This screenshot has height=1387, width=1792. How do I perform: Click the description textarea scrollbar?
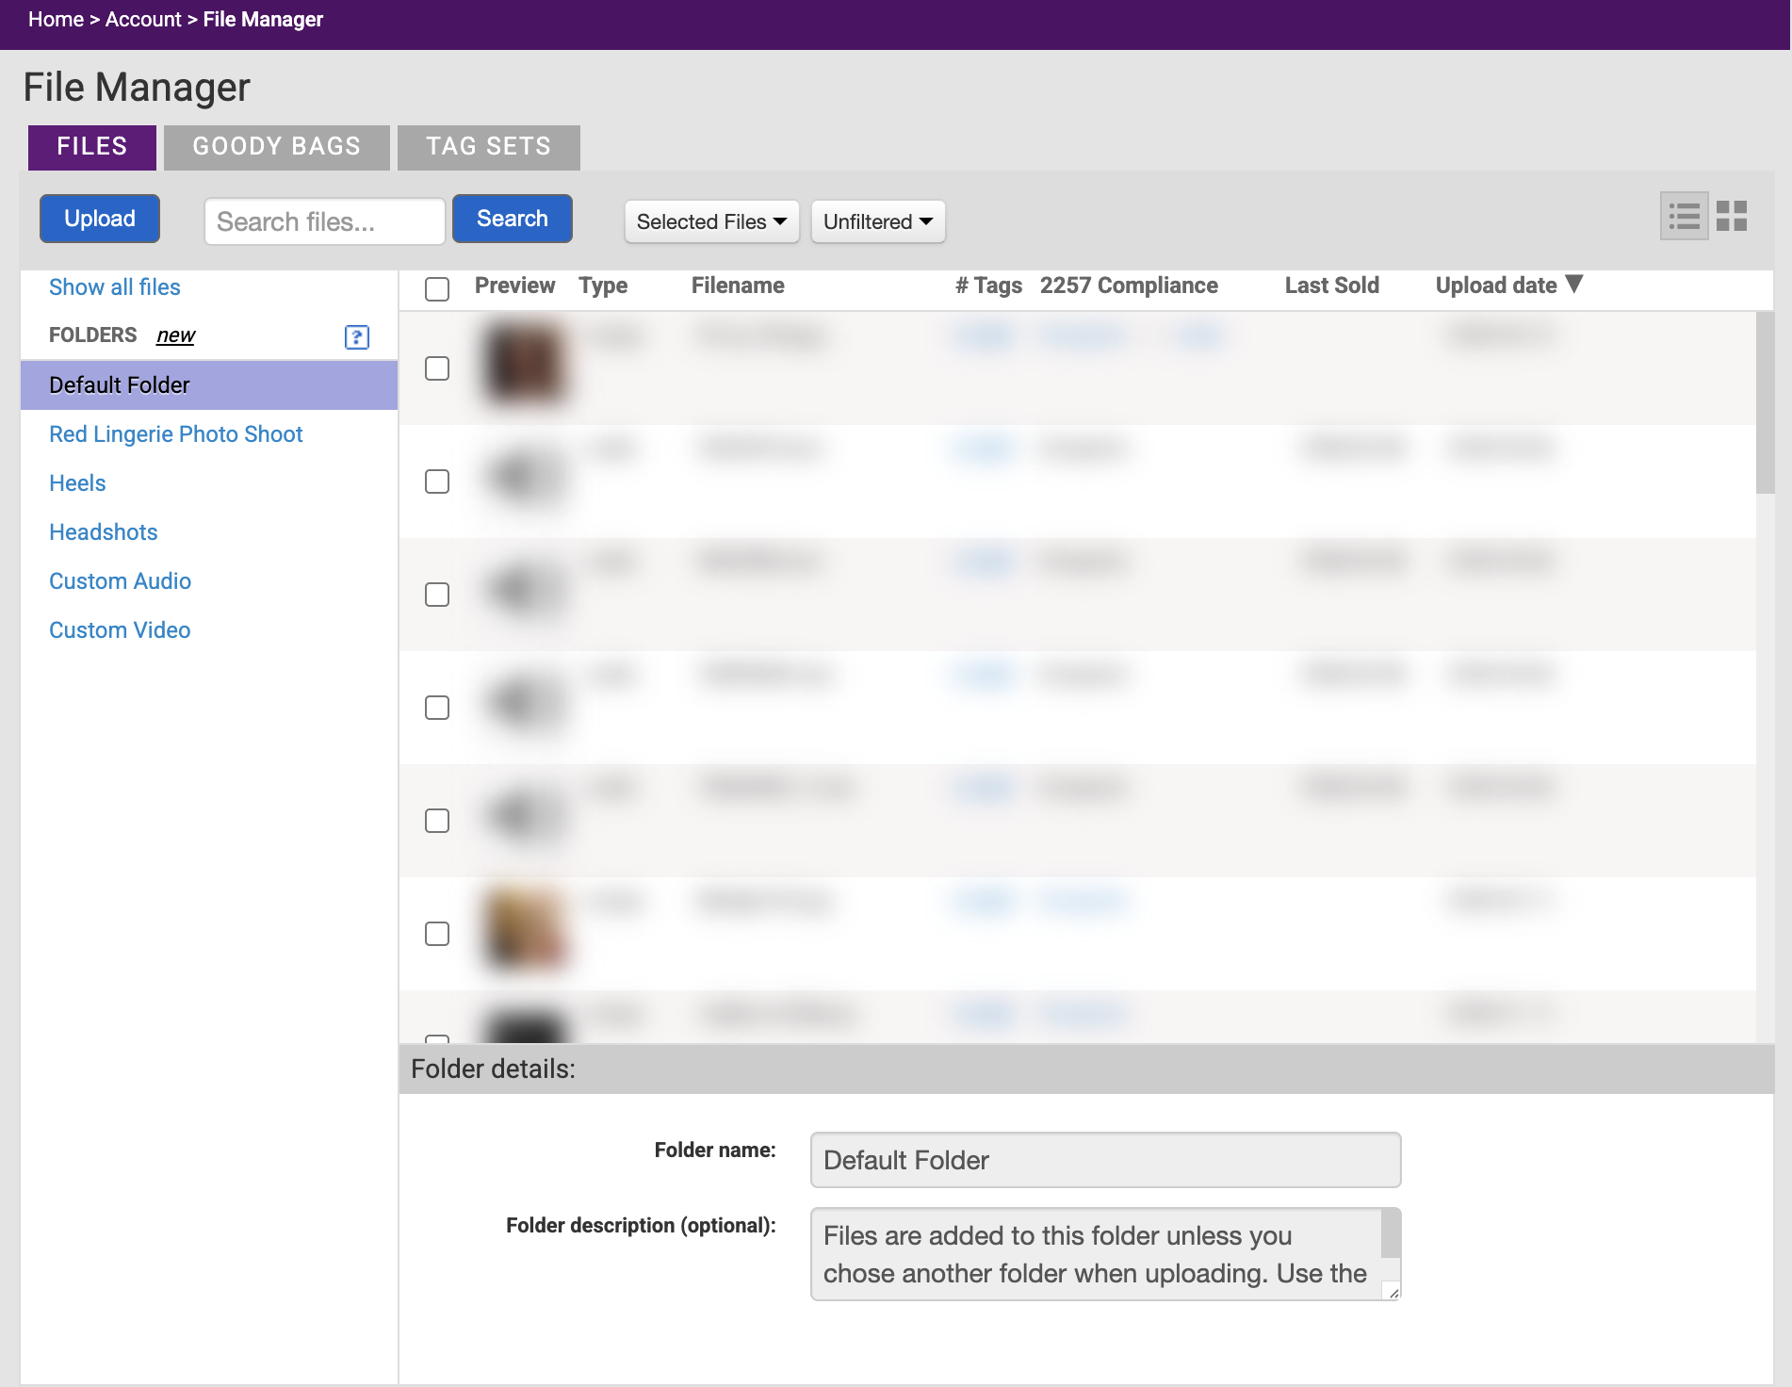[1391, 1234]
